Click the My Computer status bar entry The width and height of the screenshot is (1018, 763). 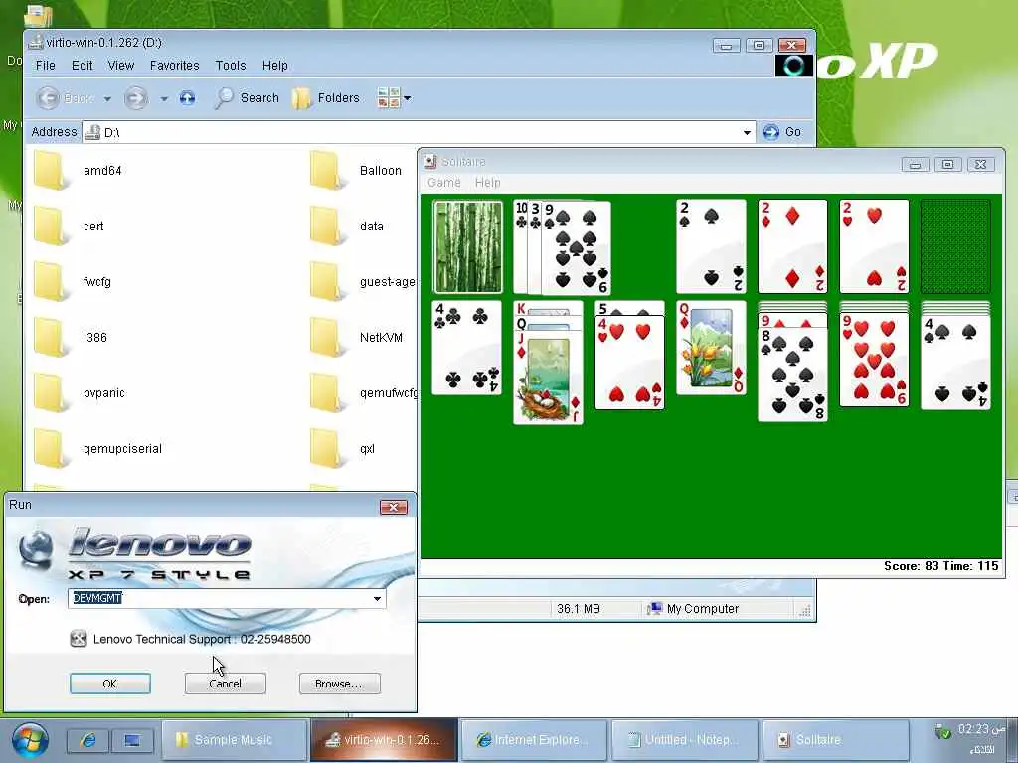click(693, 609)
